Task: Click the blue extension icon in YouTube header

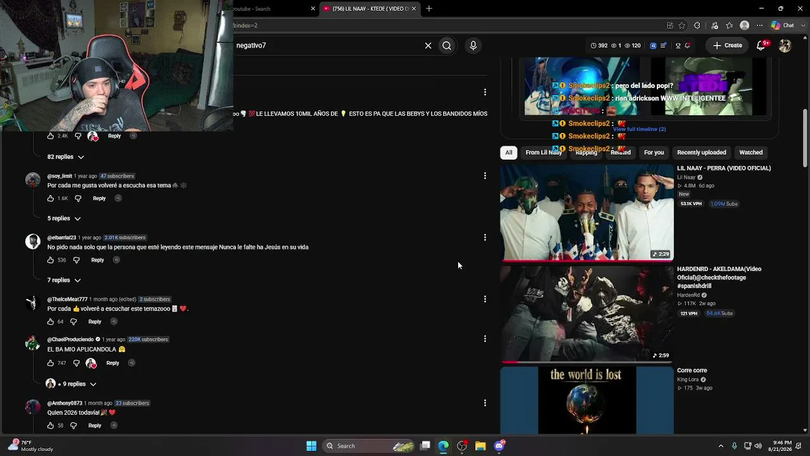Action: 653,46
